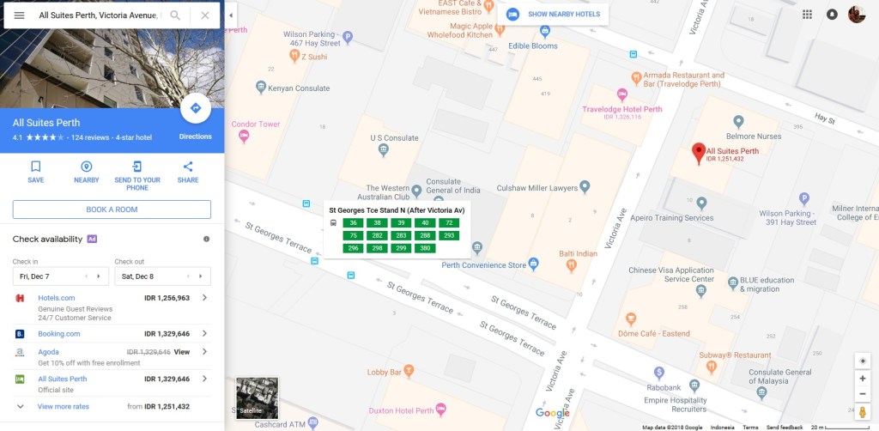Open the Google apps grid

(807, 15)
